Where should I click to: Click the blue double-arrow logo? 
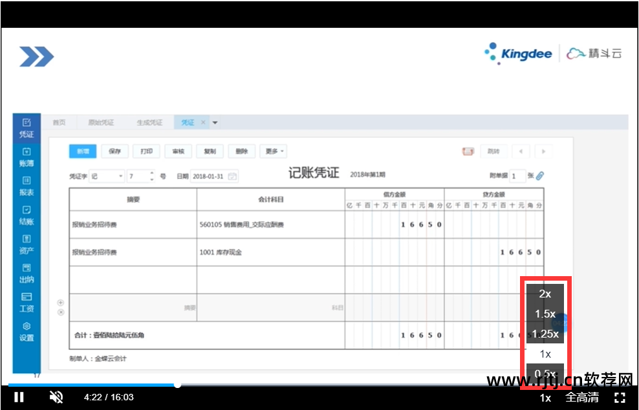37,56
